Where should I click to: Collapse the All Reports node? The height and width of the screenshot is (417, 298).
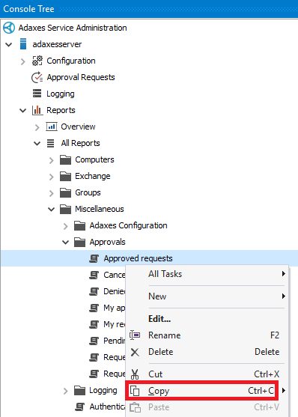tap(37, 144)
